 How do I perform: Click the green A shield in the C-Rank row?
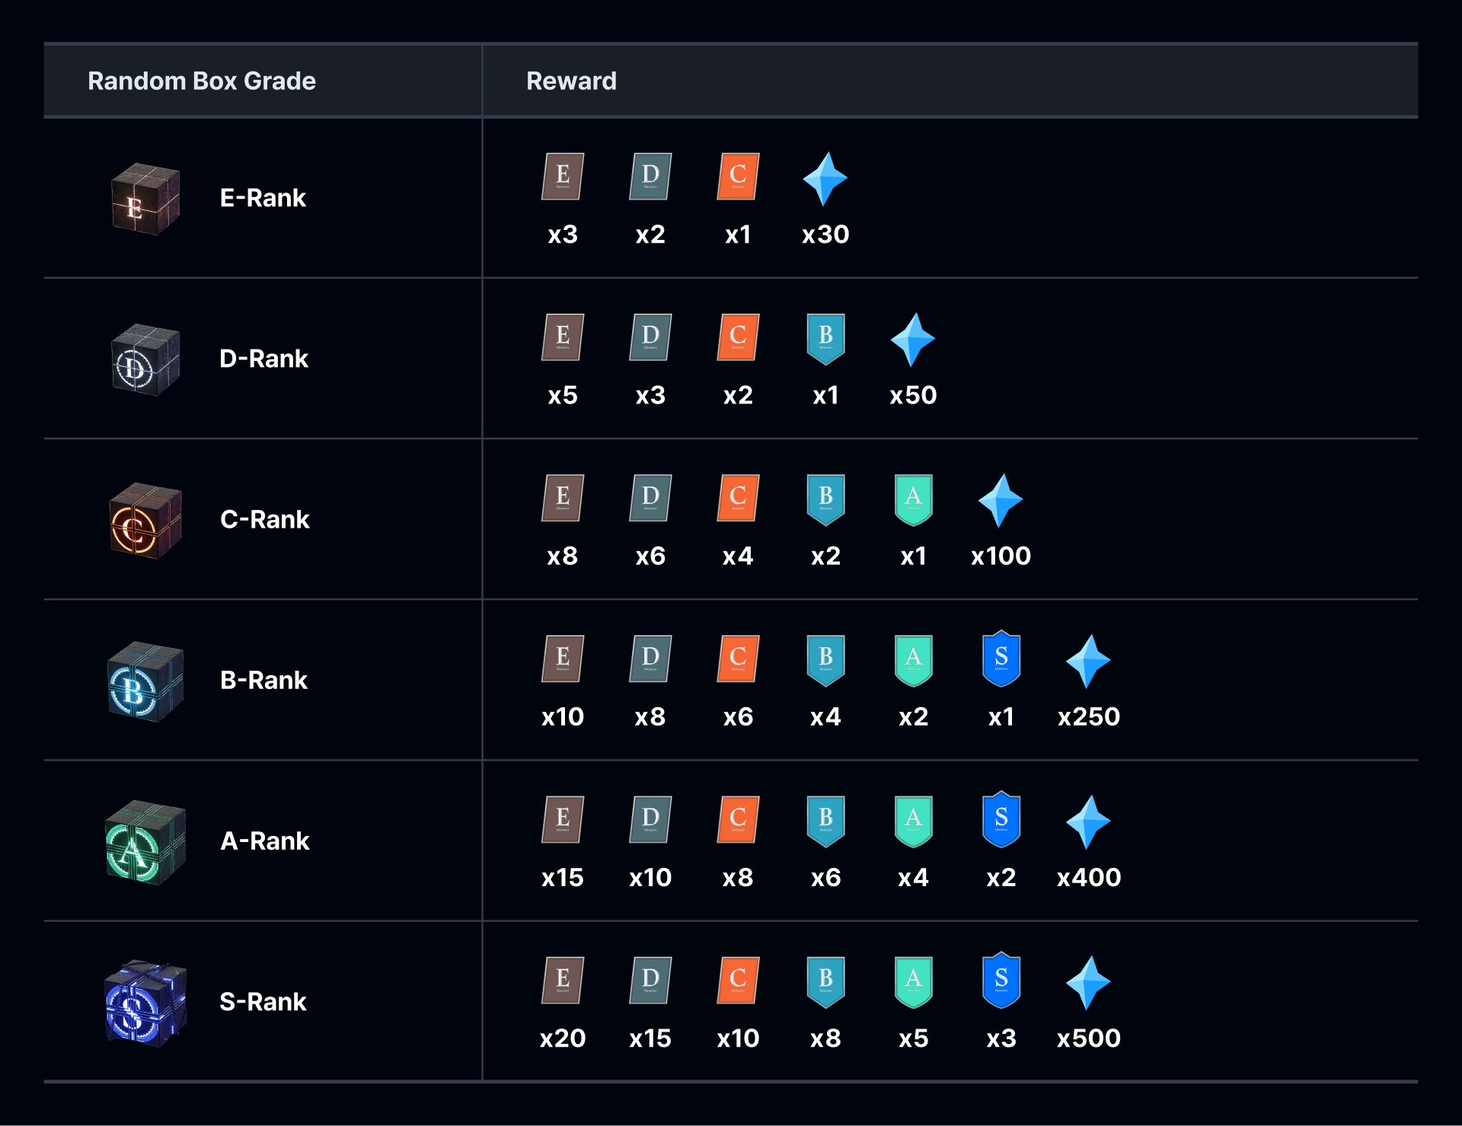coord(913,499)
